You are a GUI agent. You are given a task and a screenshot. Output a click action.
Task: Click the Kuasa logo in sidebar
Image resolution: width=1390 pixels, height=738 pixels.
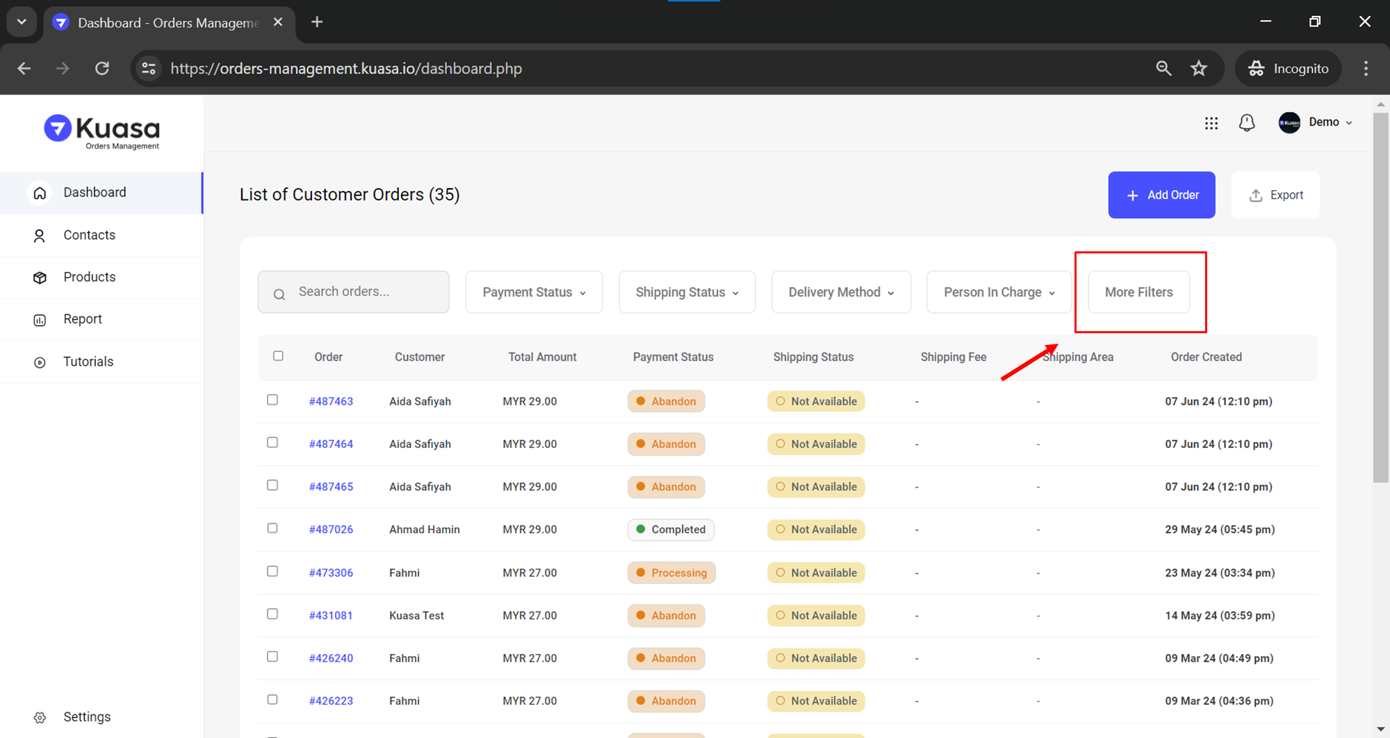tap(102, 131)
